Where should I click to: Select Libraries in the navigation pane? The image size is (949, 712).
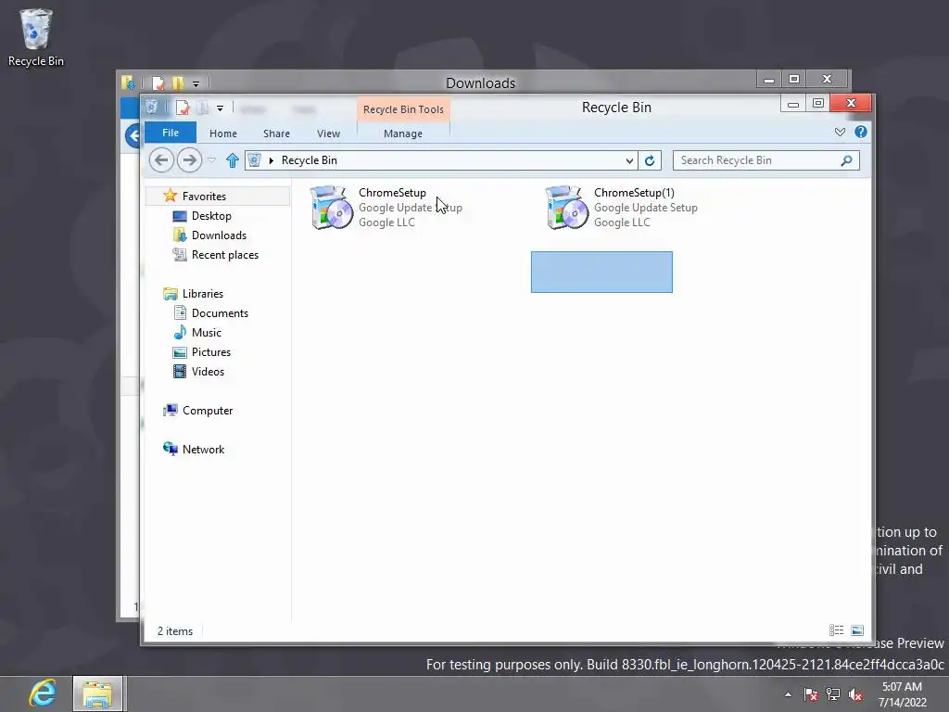point(203,294)
